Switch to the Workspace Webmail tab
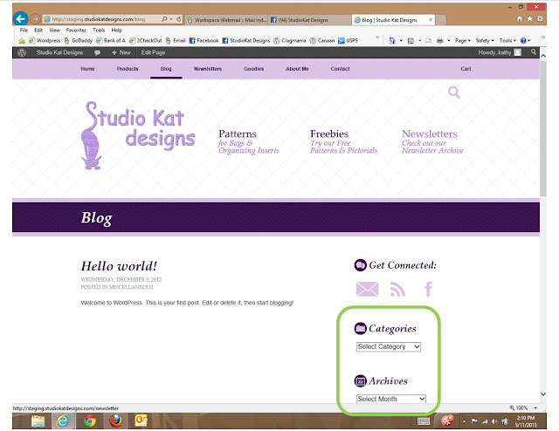 point(226,20)
